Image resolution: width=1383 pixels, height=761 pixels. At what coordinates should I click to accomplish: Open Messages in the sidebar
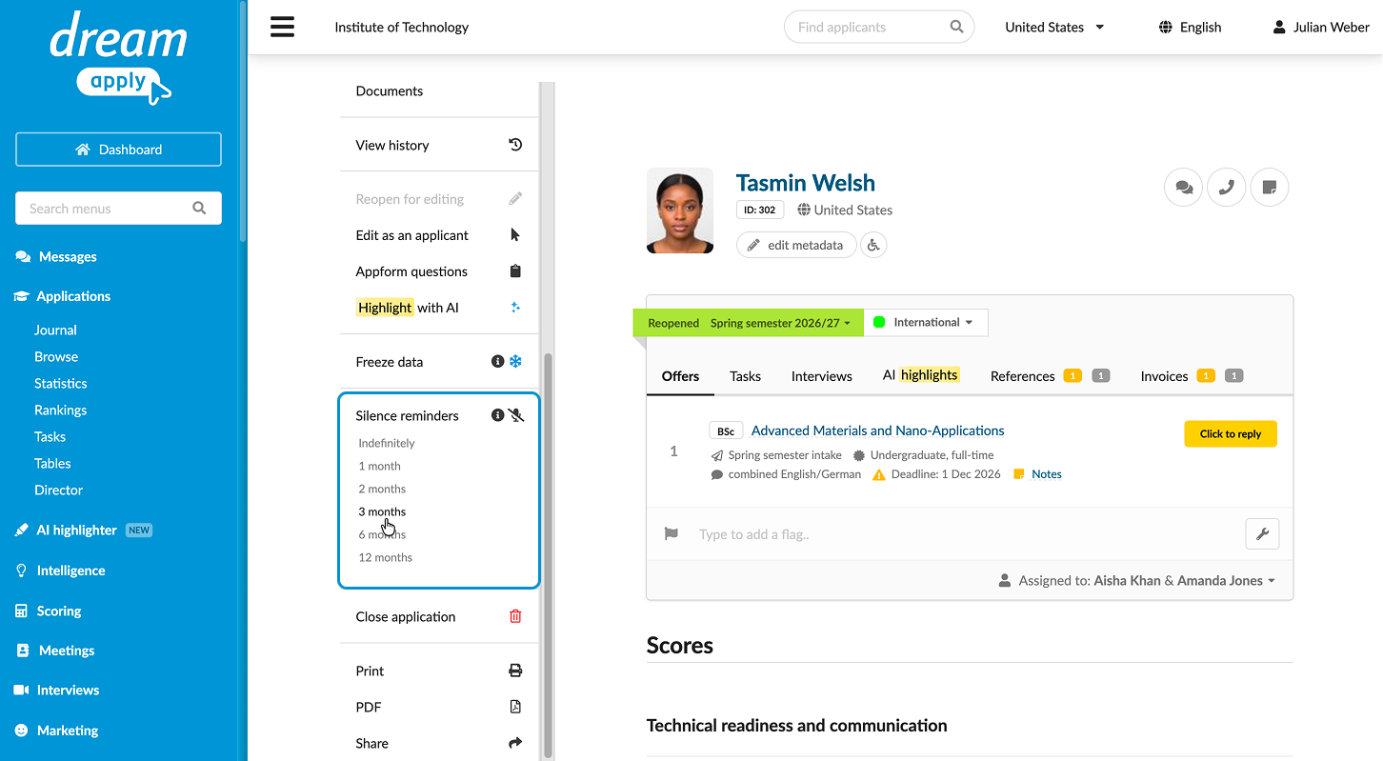(56, 256)
